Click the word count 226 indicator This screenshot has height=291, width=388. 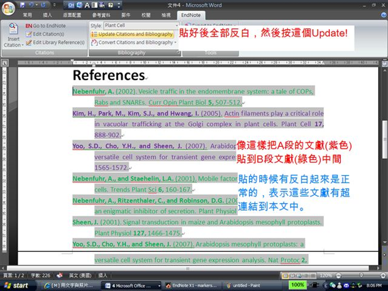point(41,275)
